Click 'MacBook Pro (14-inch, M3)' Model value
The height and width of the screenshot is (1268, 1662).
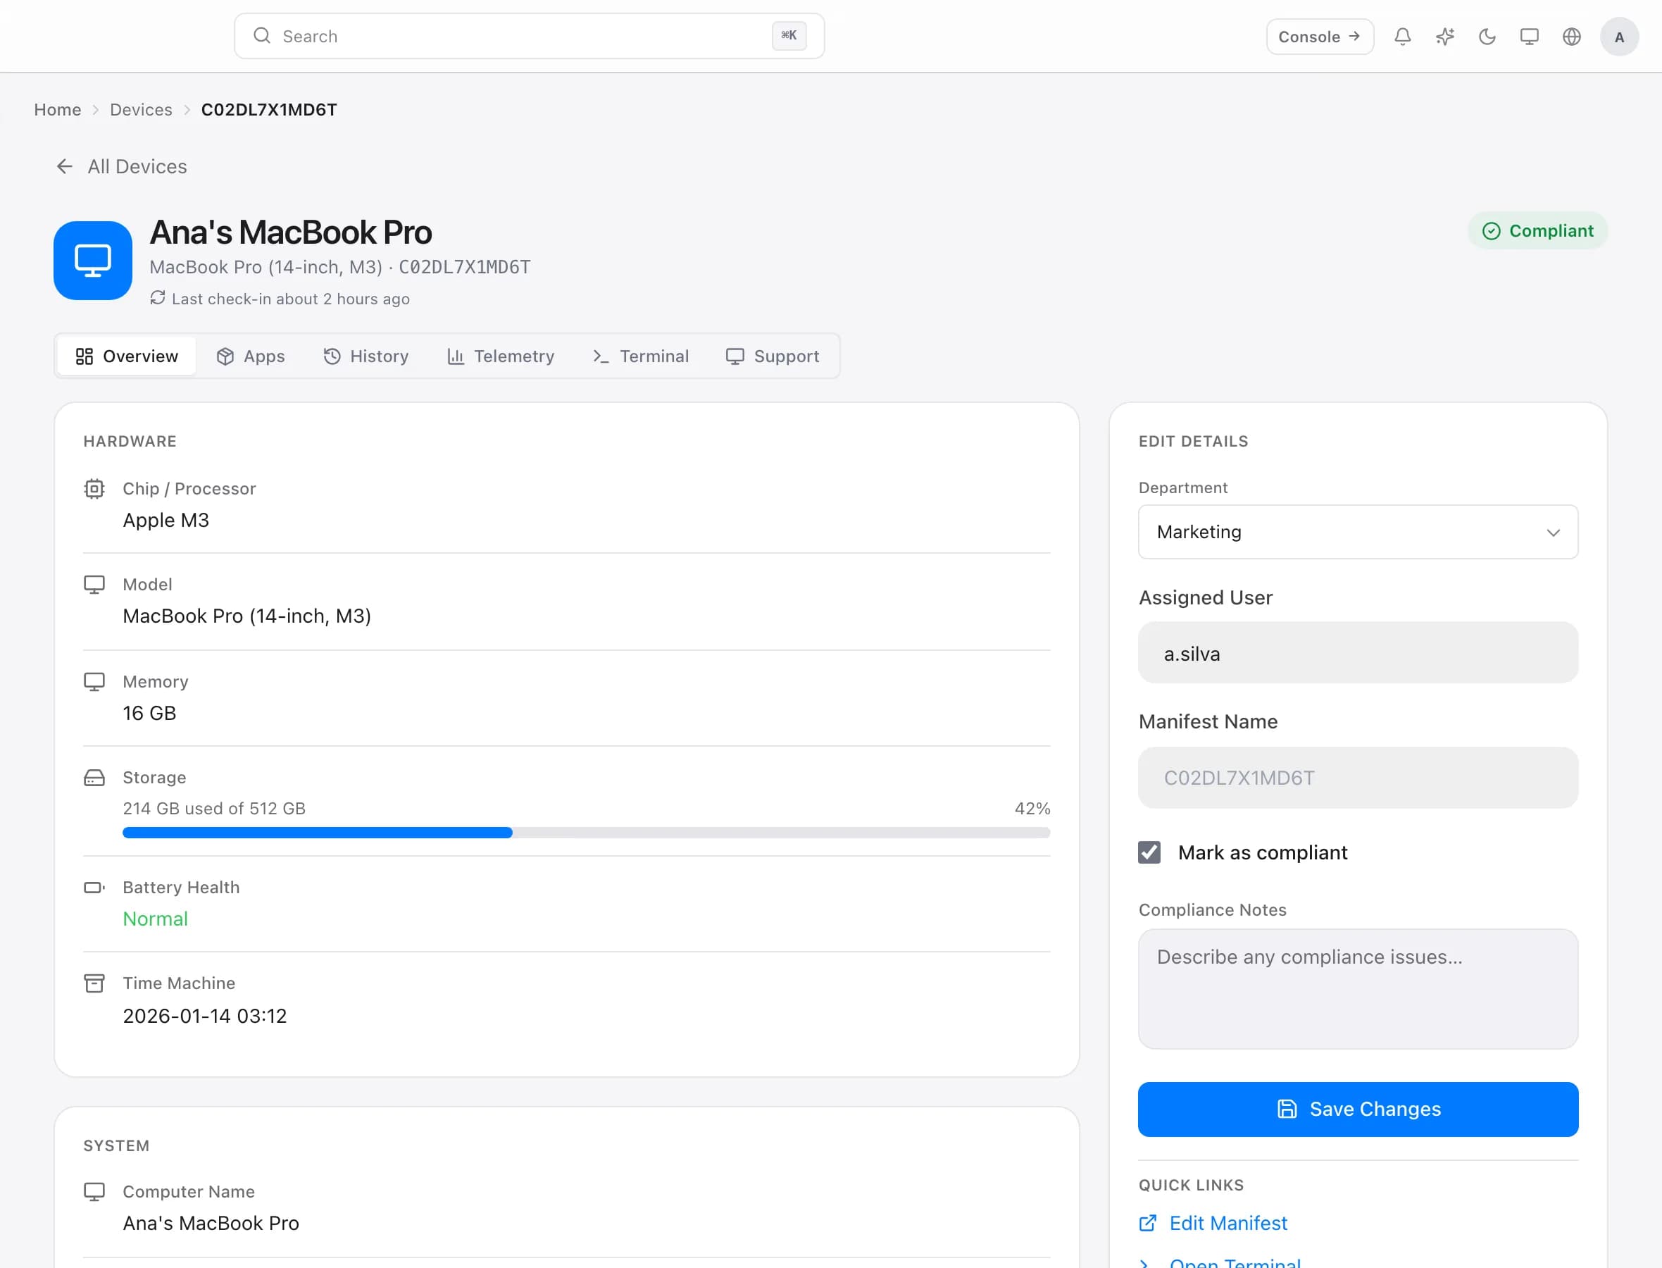click(x=246, y=616)
